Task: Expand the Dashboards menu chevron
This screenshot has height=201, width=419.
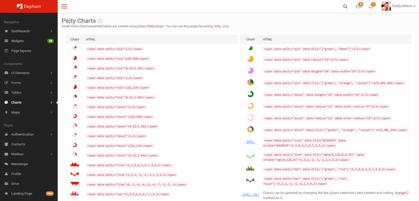Action: tap(51, 31)
